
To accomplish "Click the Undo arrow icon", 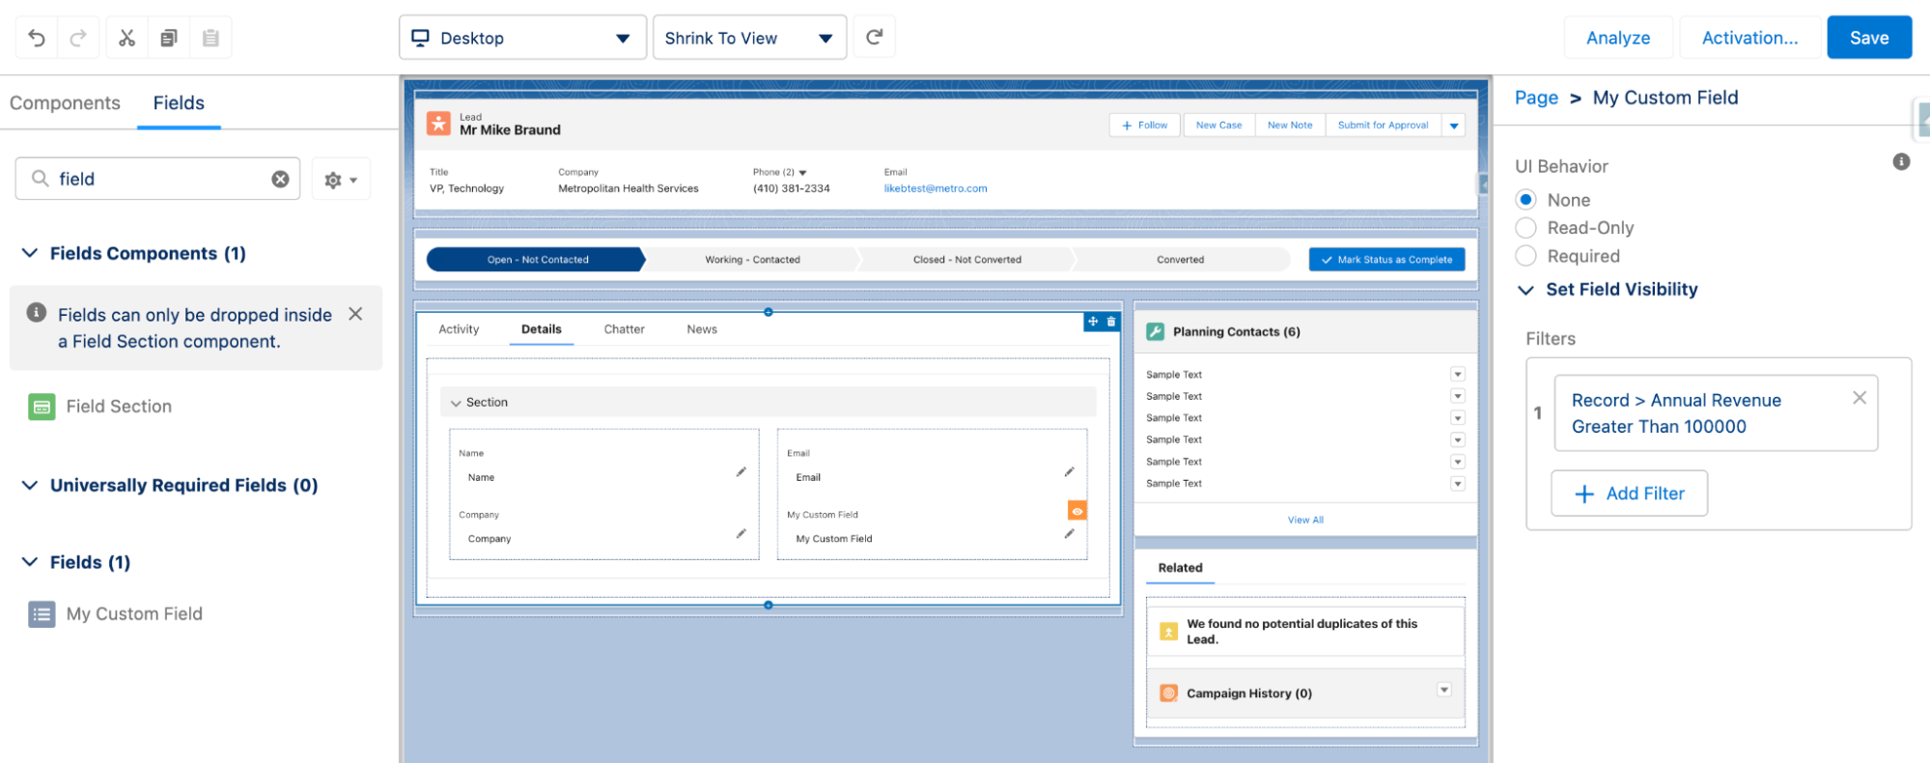I will point(37,38).
